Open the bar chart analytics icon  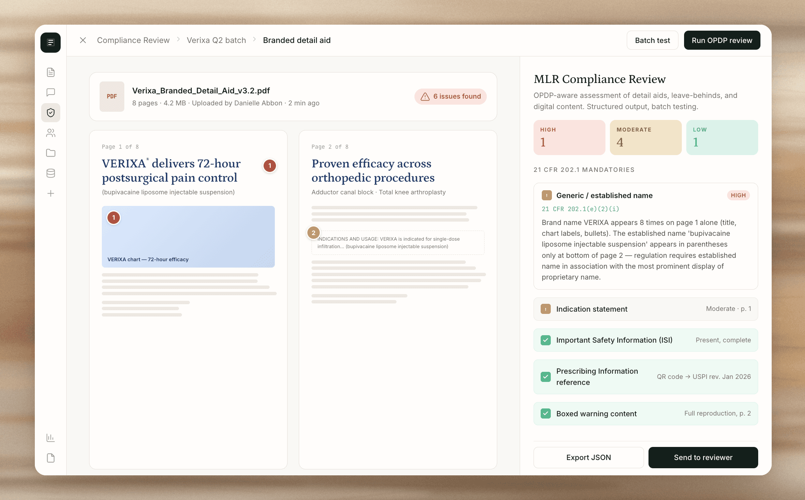tap(51, 438)
